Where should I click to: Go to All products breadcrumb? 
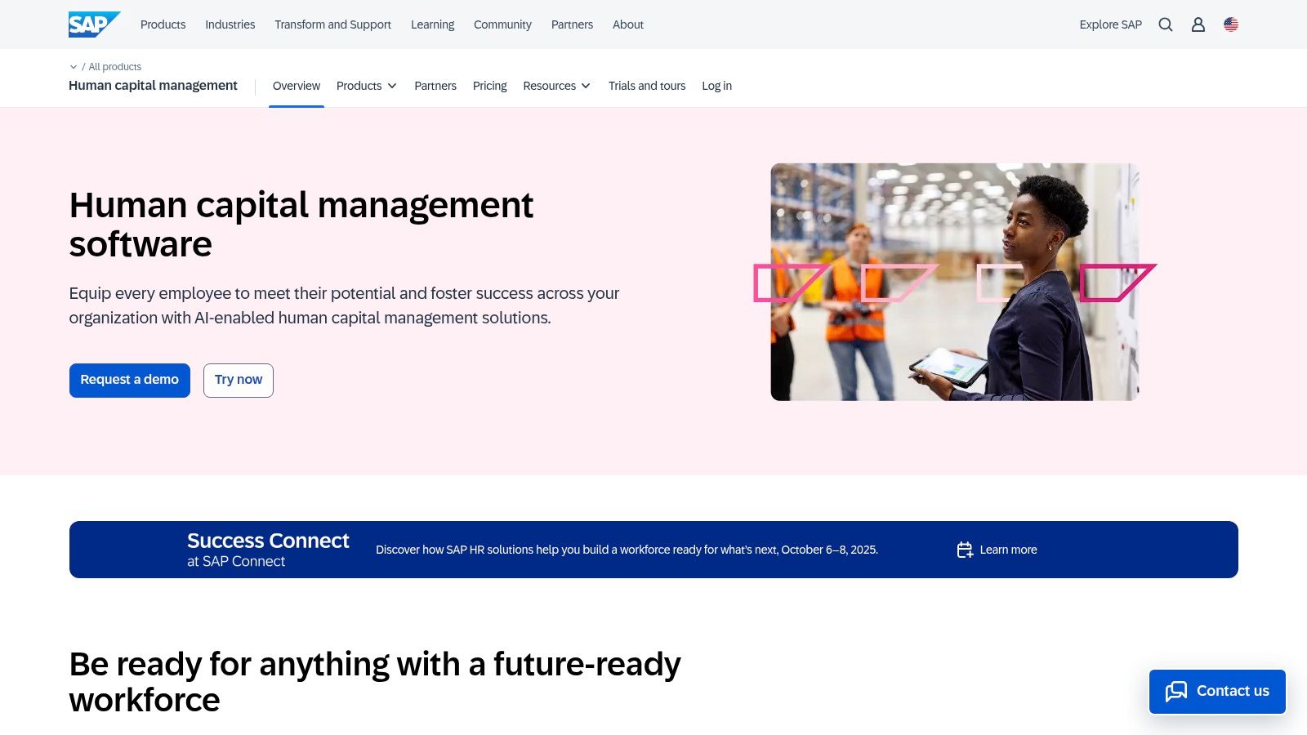pos(114,67)
